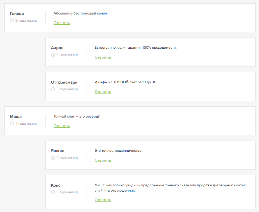259x212 pixels.
Task: Click the comment text 'Абсолютно беспонтовый канал.'
Action: (81, 13)
